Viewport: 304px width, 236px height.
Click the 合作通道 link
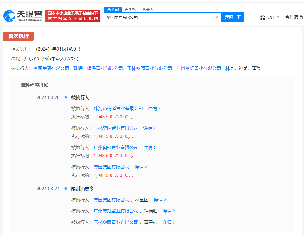tap(294, 17)
